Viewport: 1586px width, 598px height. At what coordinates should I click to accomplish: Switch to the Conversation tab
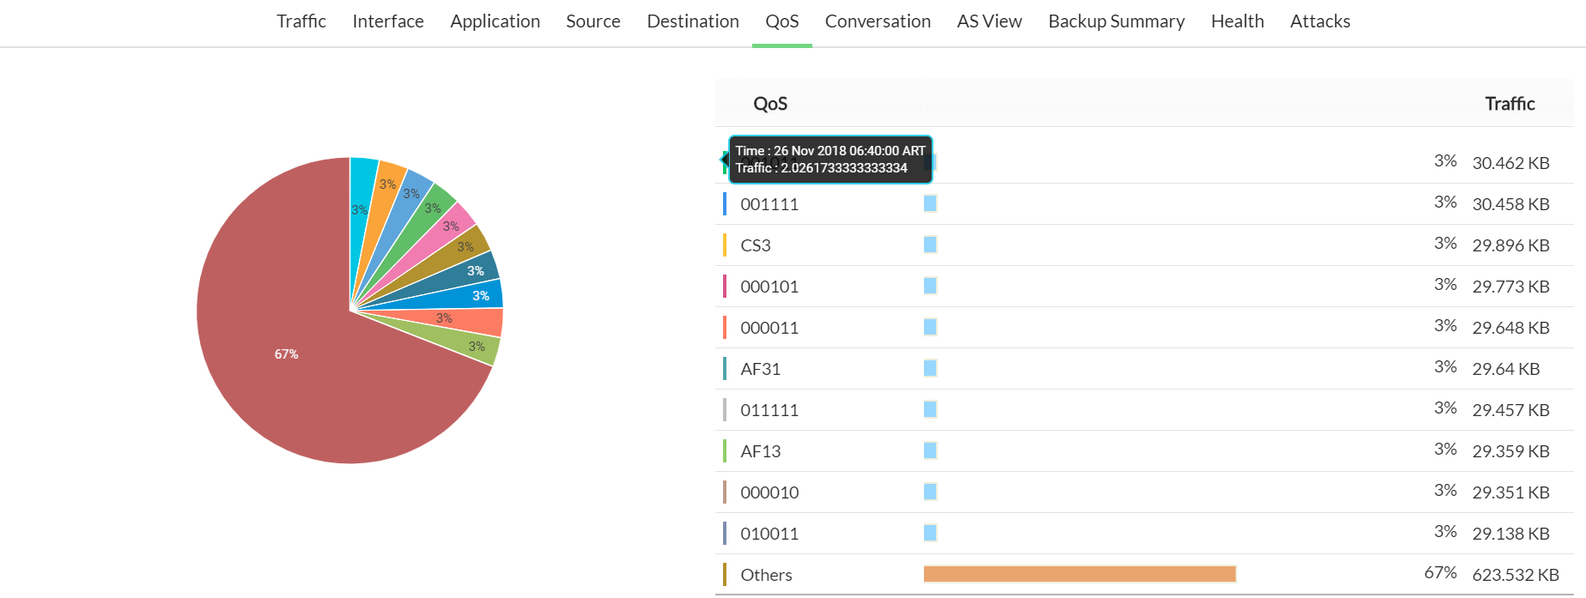pos(877,21)
